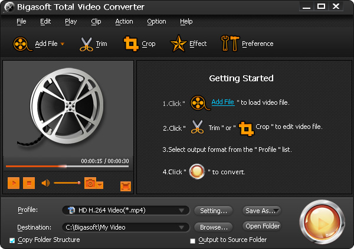Image resolution: width=354 pixels, height=249 pixels.
Task: Click the Add File film reel toolbar icon
Action: click(22, 44)
